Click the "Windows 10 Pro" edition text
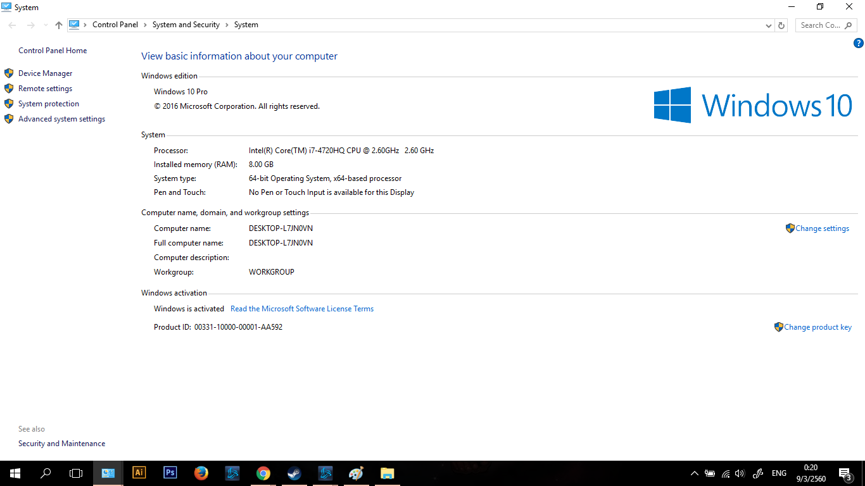The height and width of the screenshot is (486, 865). (180, 92)
